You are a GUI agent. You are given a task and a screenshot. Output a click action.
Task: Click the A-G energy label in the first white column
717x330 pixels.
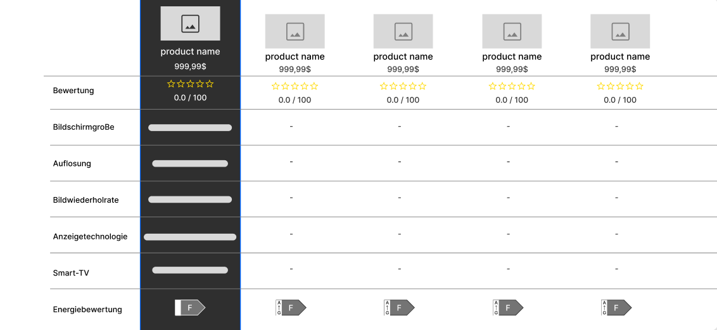point(291,308)
